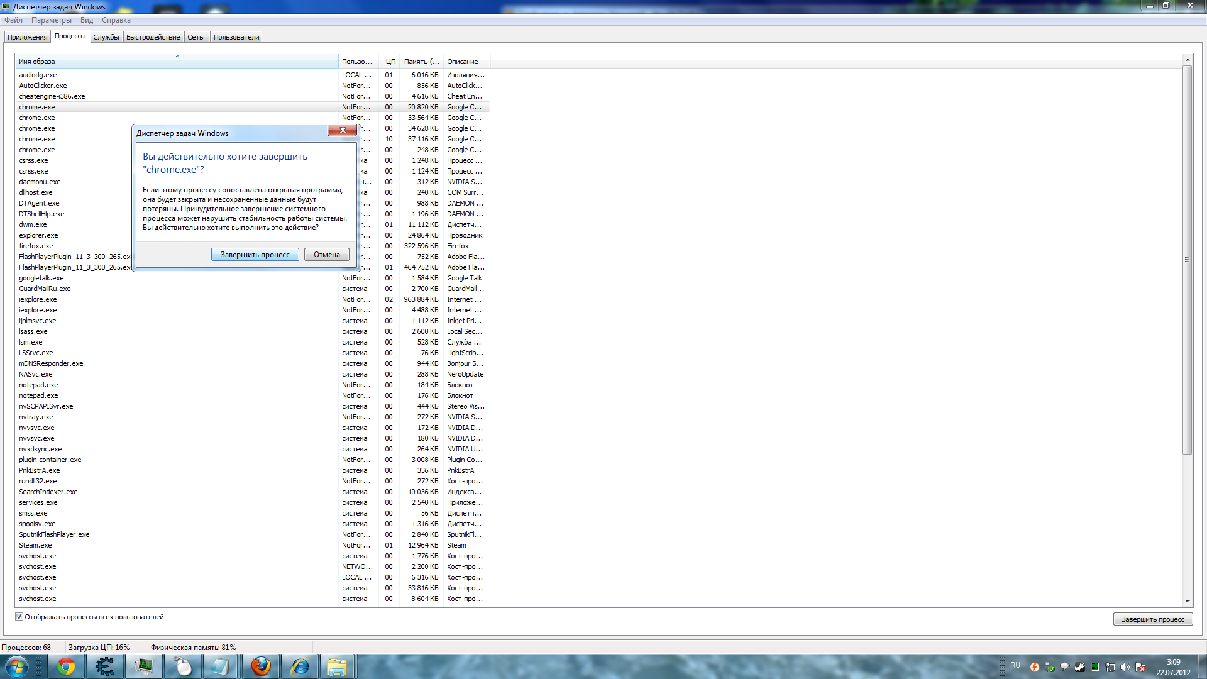Sort by the Память column header

[421, 62]
